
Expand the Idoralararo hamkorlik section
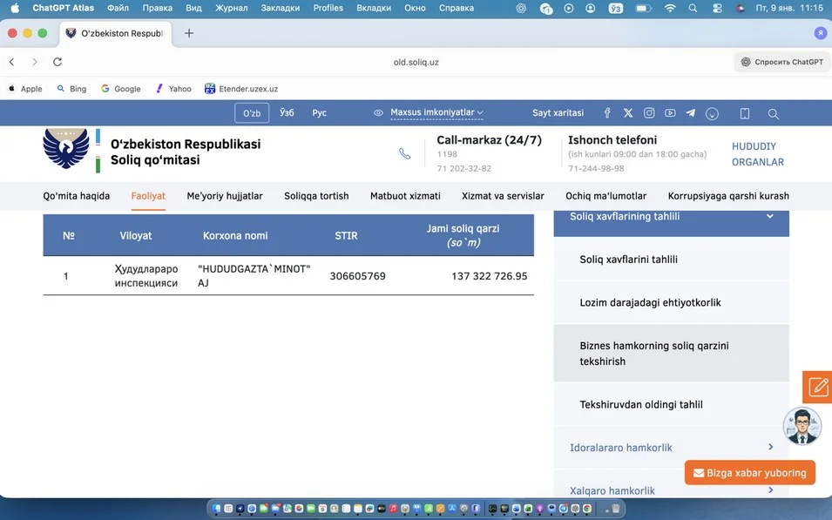click(770, 448)
